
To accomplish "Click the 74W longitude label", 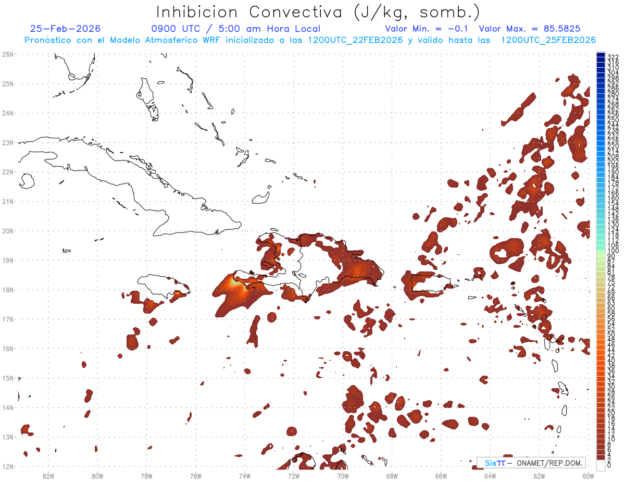I will [245, 475].
